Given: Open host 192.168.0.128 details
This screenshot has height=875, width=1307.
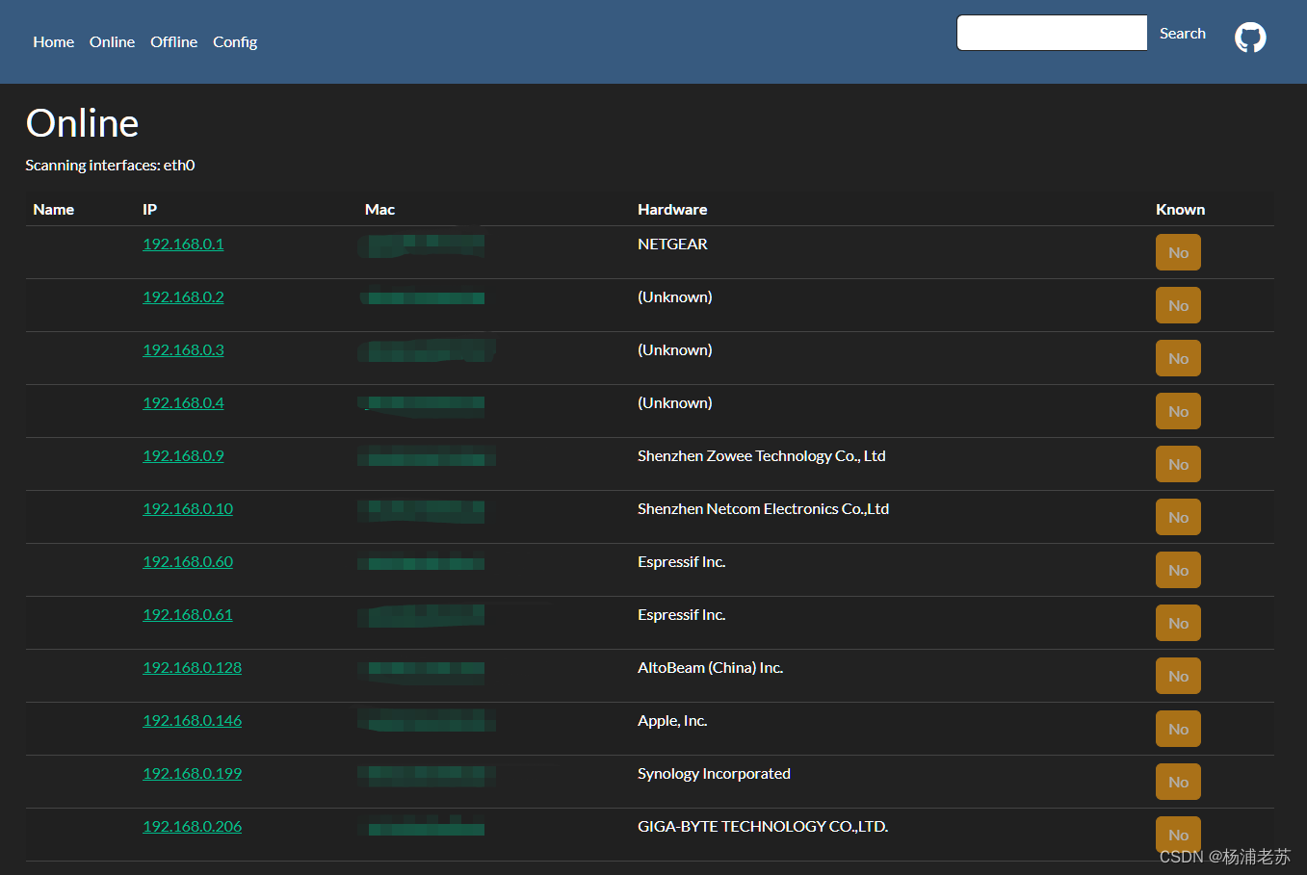Looking at the screenshot, I should point(192,667).
